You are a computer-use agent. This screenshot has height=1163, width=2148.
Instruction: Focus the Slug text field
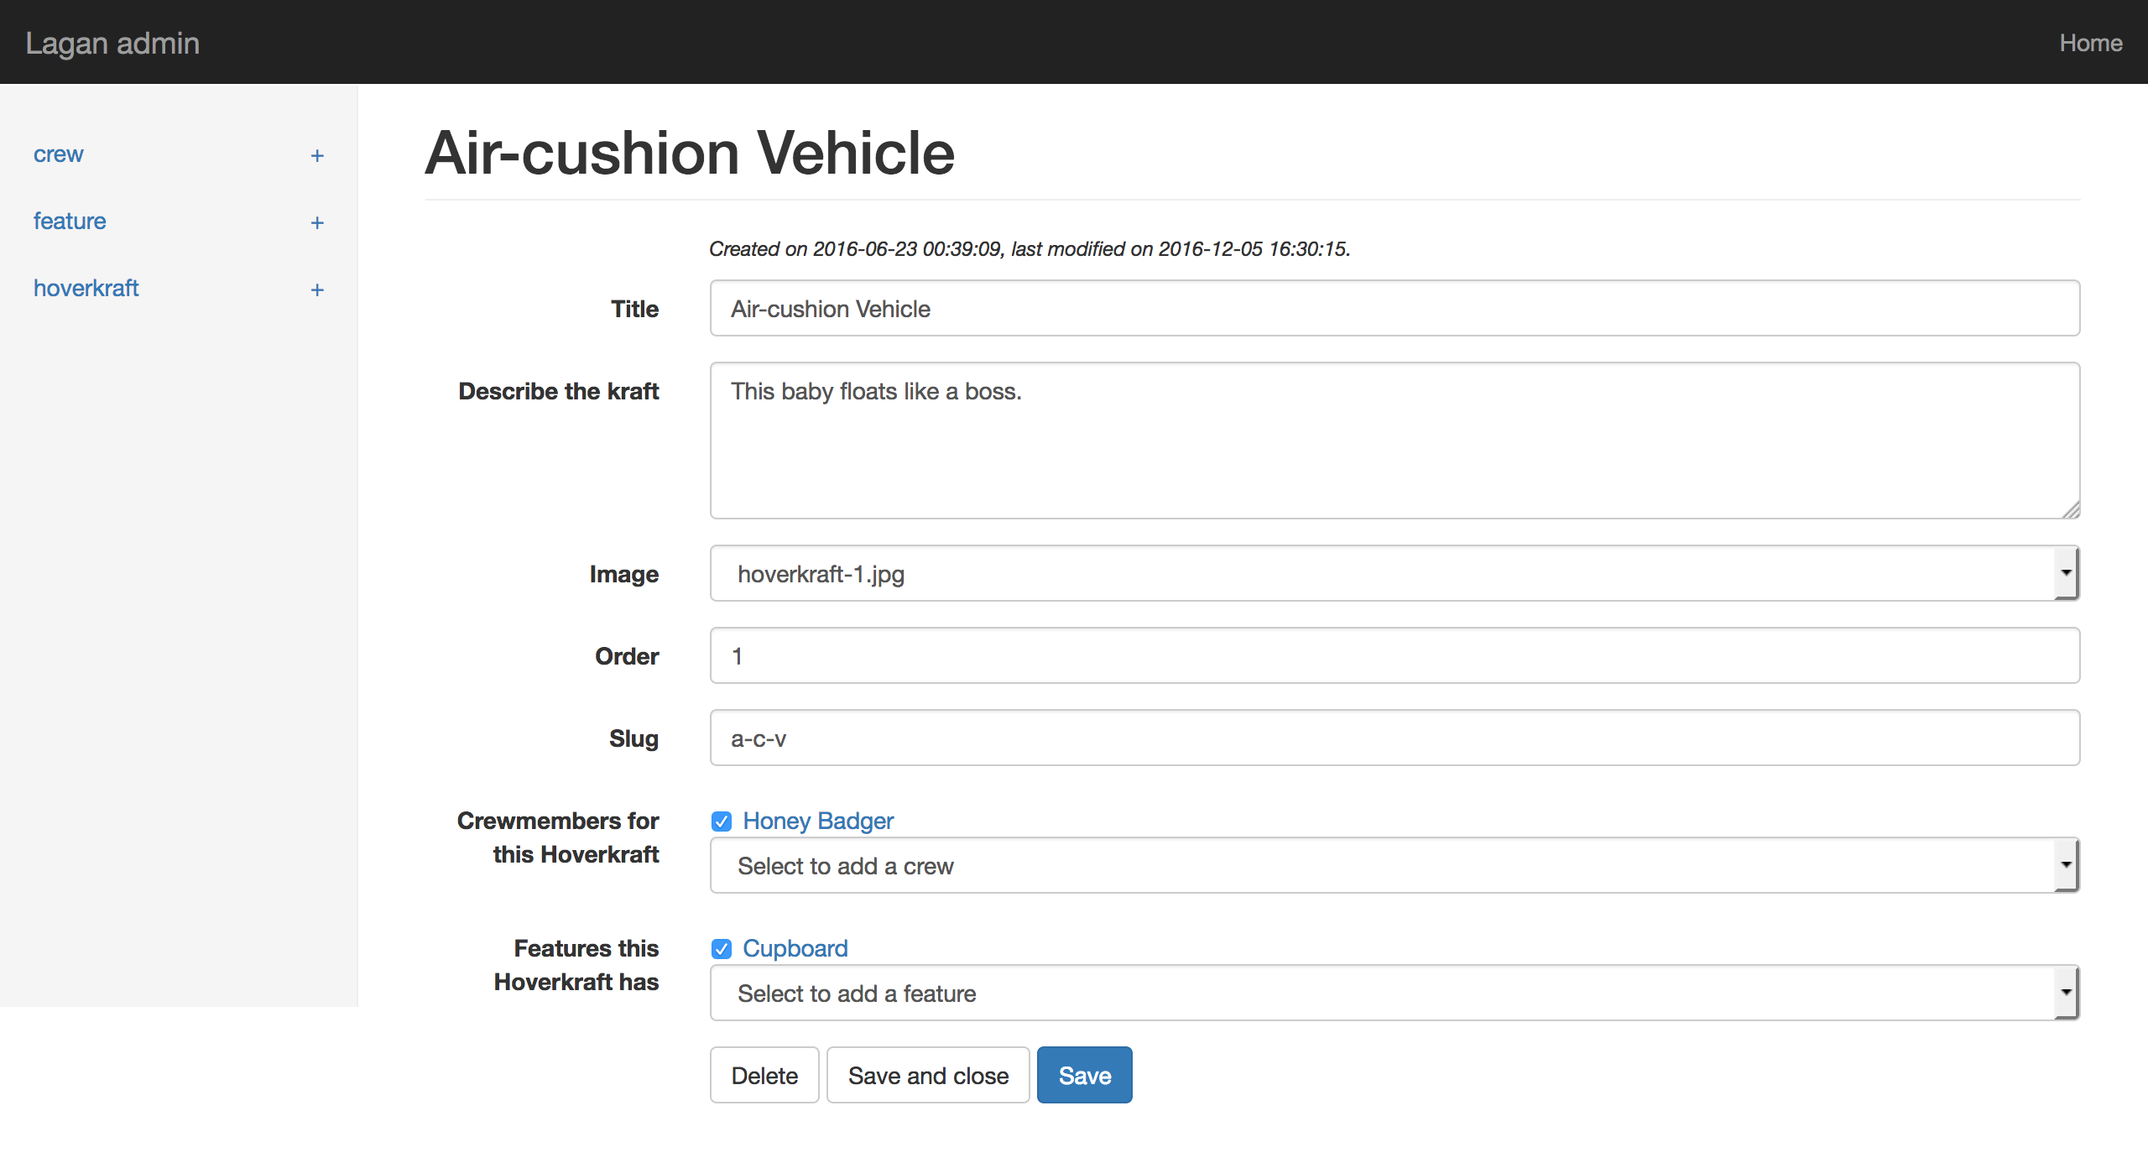click(1394, 738)
